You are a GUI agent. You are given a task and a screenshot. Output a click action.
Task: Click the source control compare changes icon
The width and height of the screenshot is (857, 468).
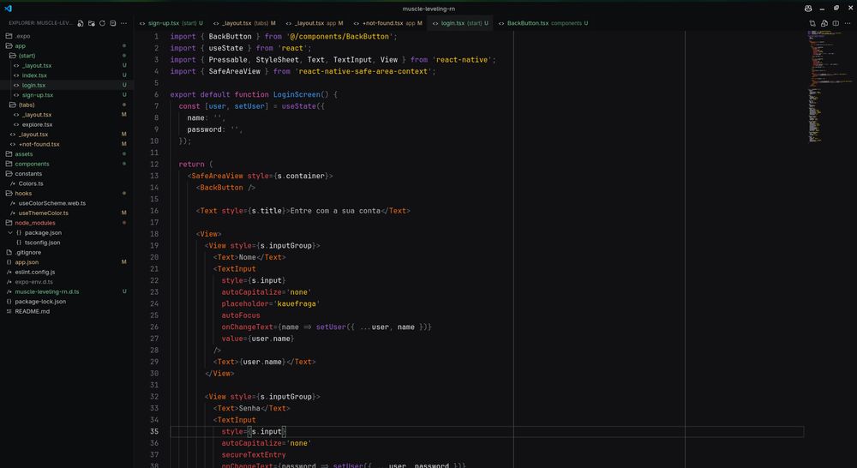point(812,23)
